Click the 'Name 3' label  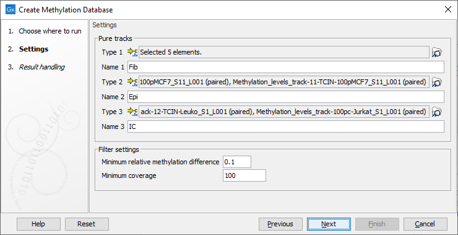click(113, 126)
